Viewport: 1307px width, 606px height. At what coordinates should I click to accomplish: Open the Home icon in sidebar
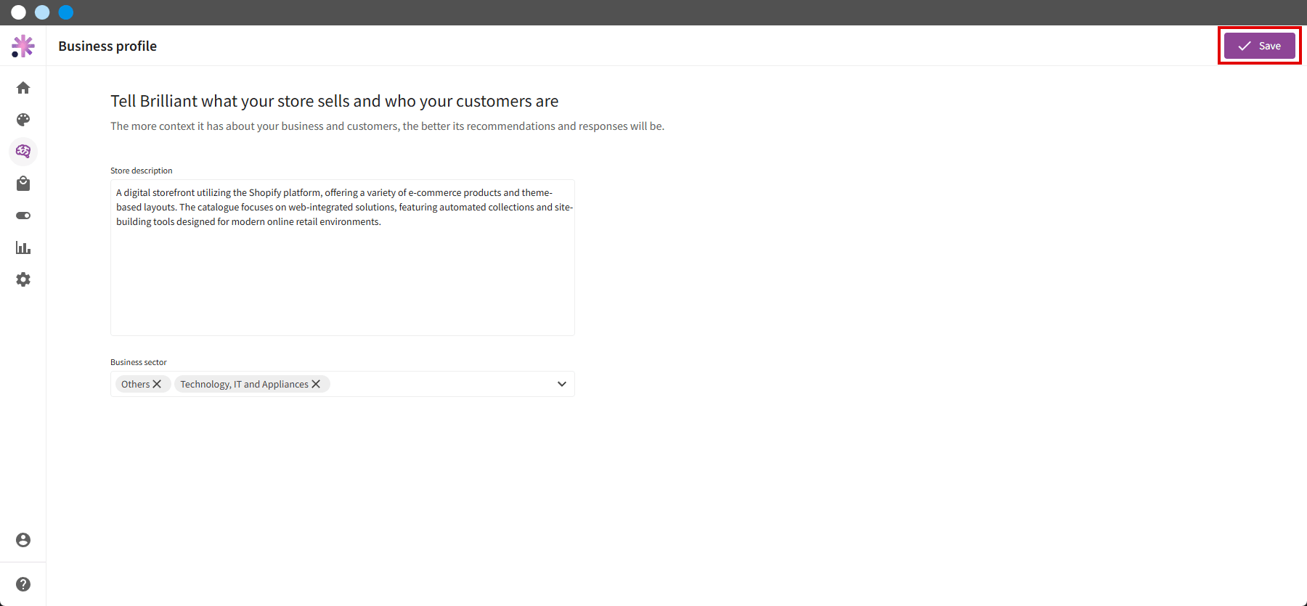pos(23,88)
